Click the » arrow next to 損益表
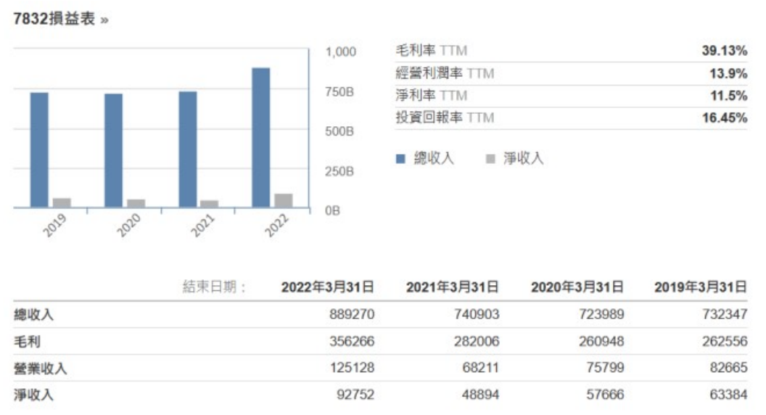This screenshot has width=766, height=415. [105, 20]
